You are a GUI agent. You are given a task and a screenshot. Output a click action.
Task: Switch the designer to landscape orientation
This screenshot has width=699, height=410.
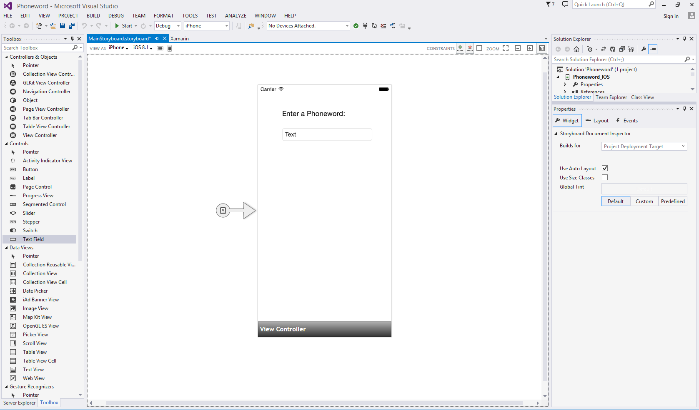(x=160, y=48)
